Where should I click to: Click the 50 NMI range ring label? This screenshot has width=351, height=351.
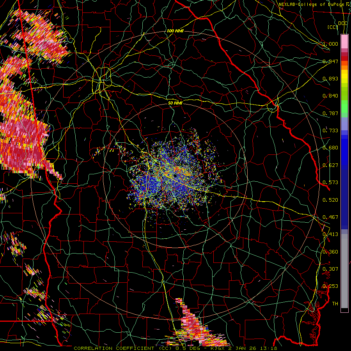coord(175,103)
